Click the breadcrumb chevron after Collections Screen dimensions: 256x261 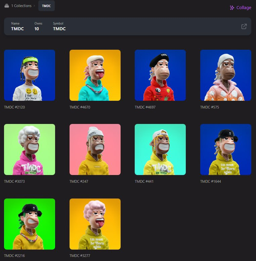34,6
